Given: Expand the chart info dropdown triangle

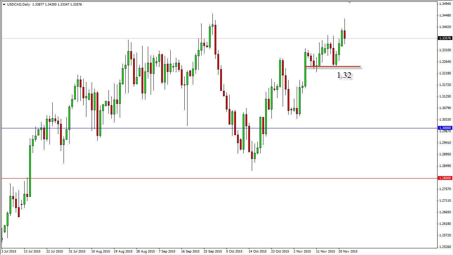Looking at the screenshot, I should tap(4, 5).
